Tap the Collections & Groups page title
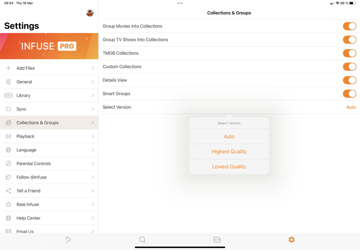This screenshot has width=360, height=250. (x=229, y=13)
